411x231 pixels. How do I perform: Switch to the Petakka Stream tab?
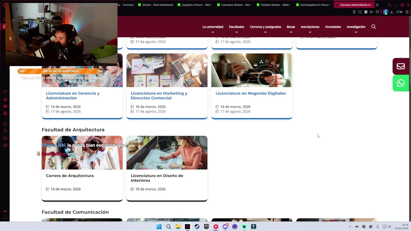[274, 5]
